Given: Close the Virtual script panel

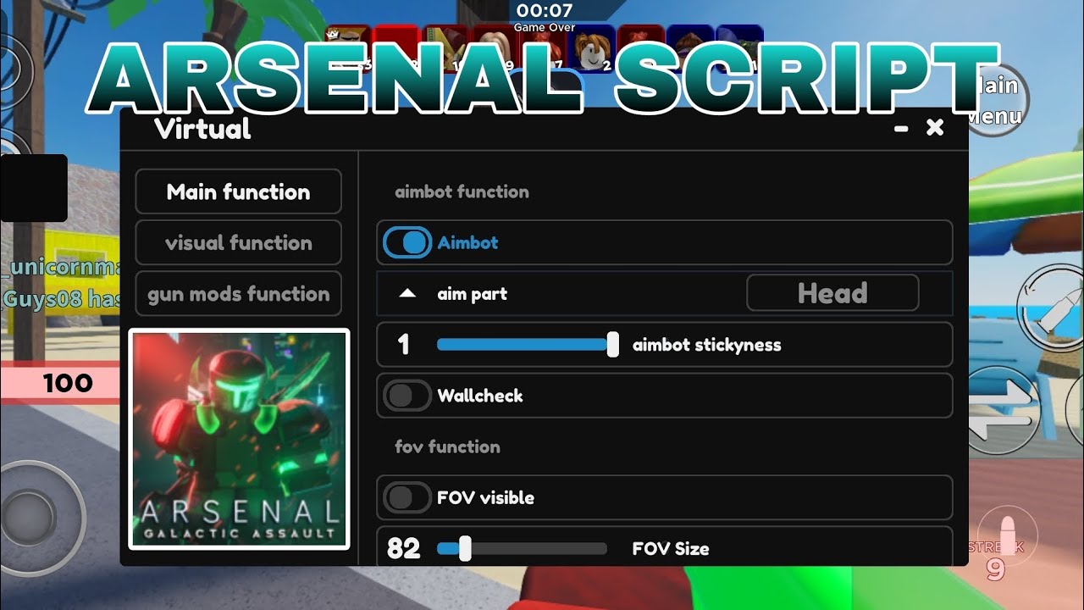Looking at the screenshot, I should pos(934,128).
